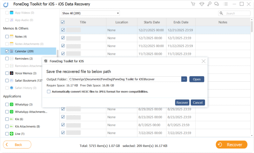Sort by Starts Date column header

click(151, 22)
